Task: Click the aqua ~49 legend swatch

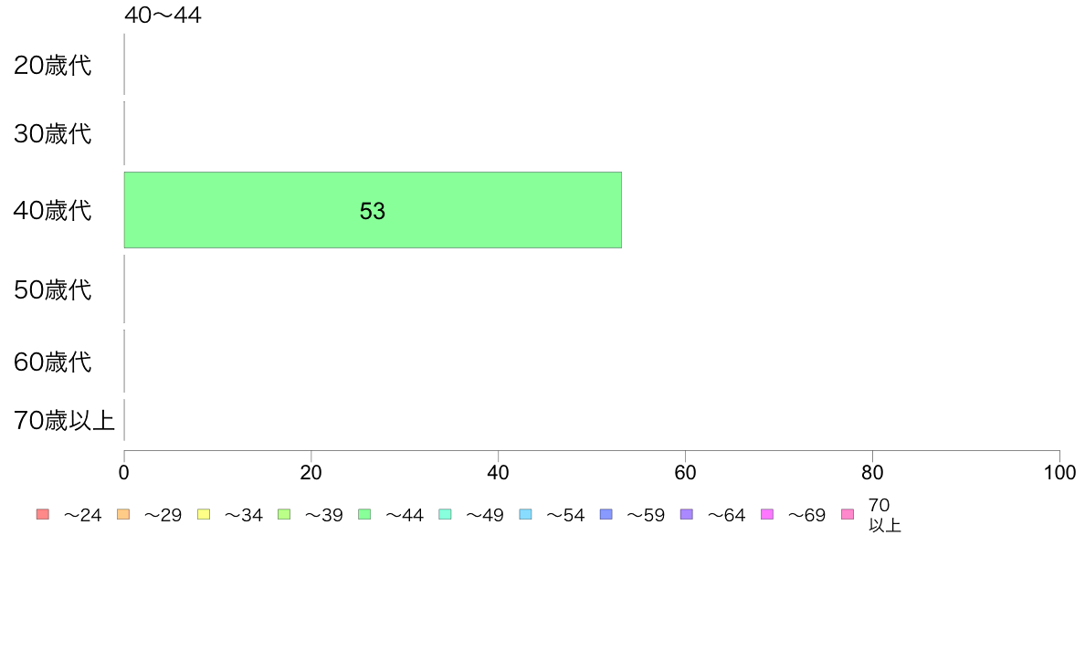Action: (x=445, y=514)
